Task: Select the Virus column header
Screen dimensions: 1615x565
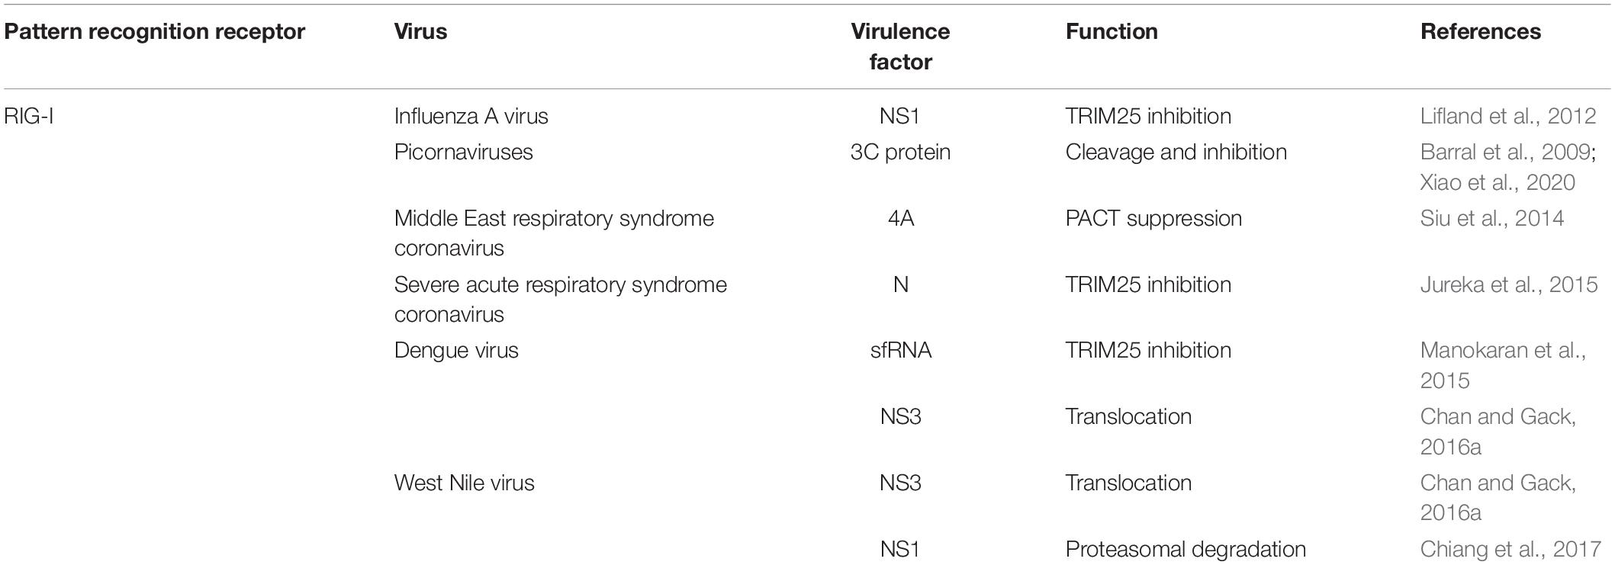Action: point(420,31)
